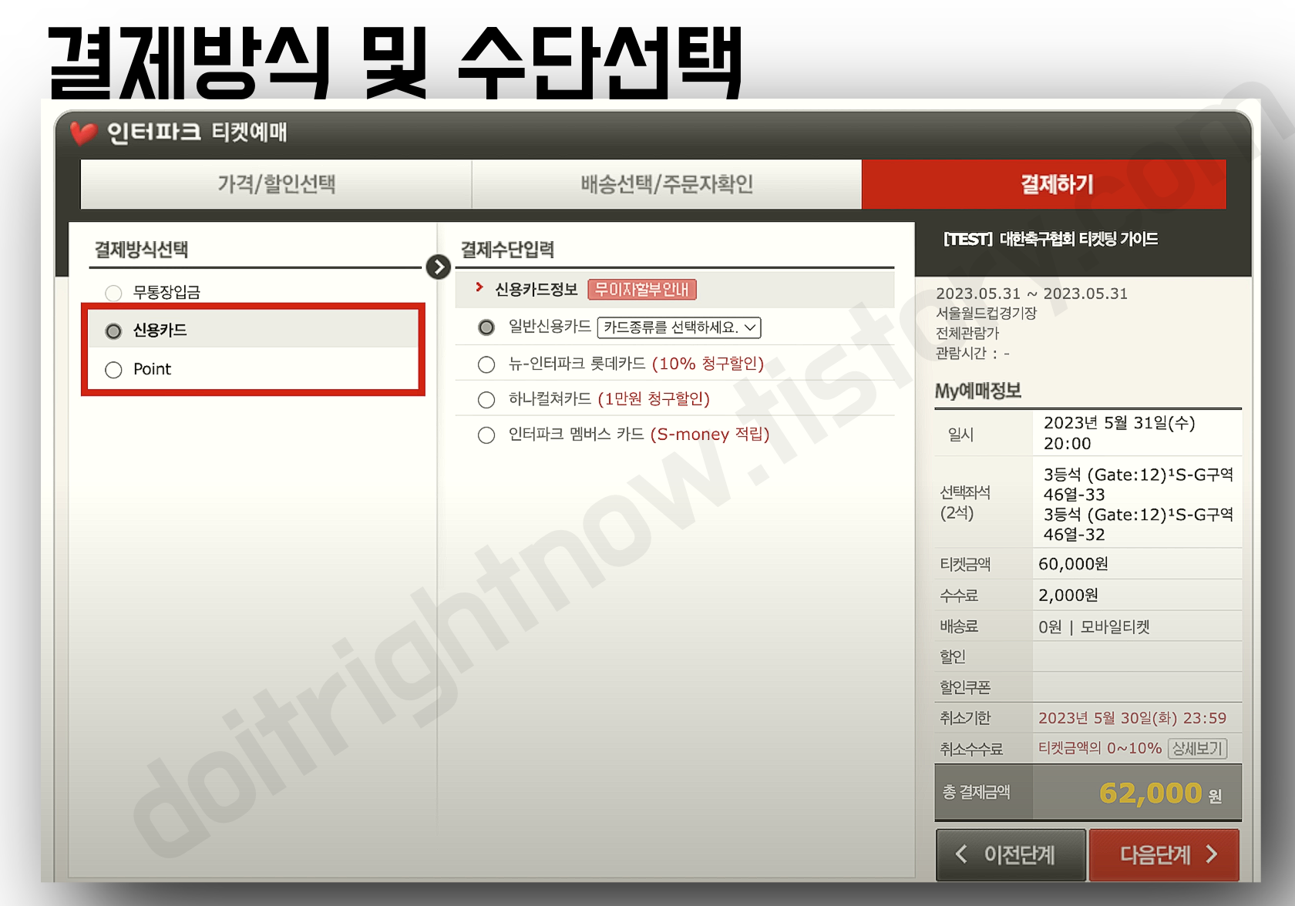Viewport: 1295px width, 906px height.
Task: Switch to the 가격/할인선택 tab
Action: 276,184
